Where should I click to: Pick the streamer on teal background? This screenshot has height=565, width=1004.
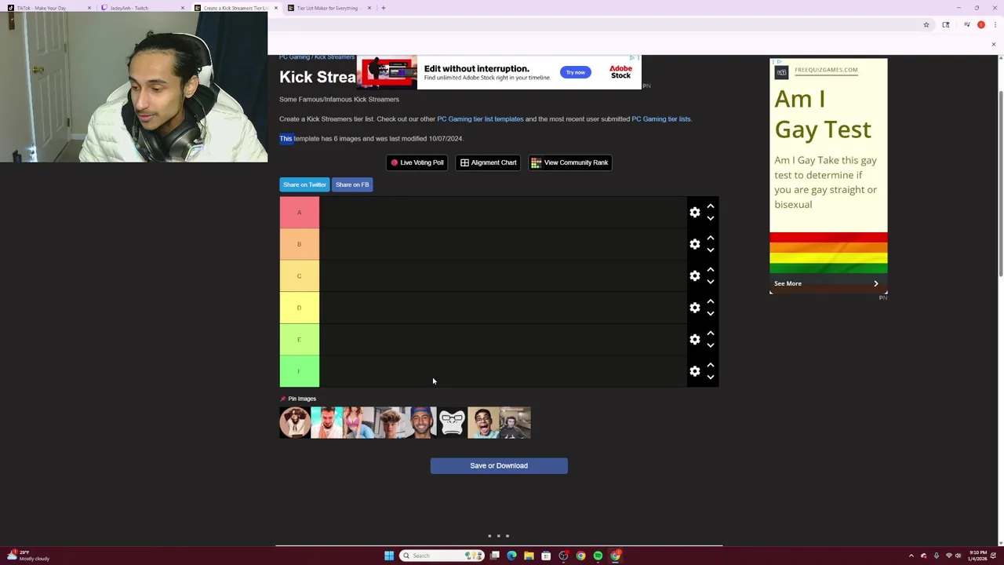coord(326,422)
